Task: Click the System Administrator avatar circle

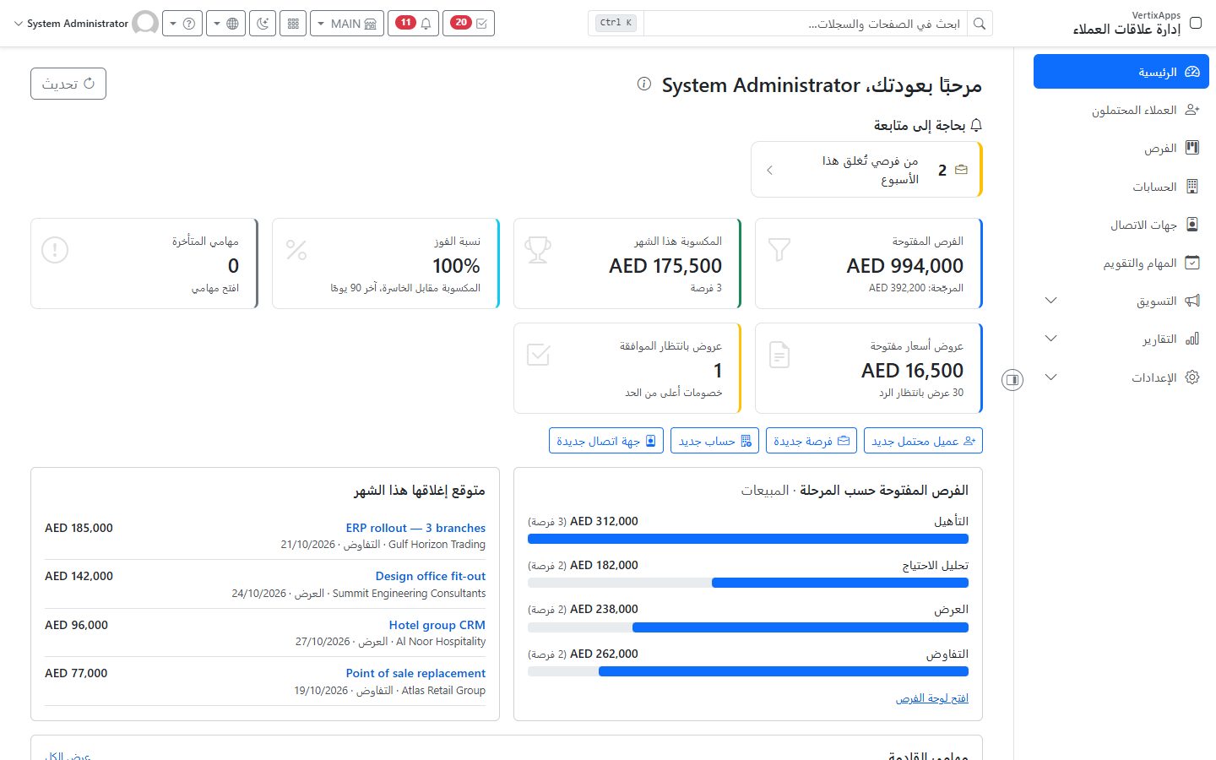Action: click(x=145, y=24)
